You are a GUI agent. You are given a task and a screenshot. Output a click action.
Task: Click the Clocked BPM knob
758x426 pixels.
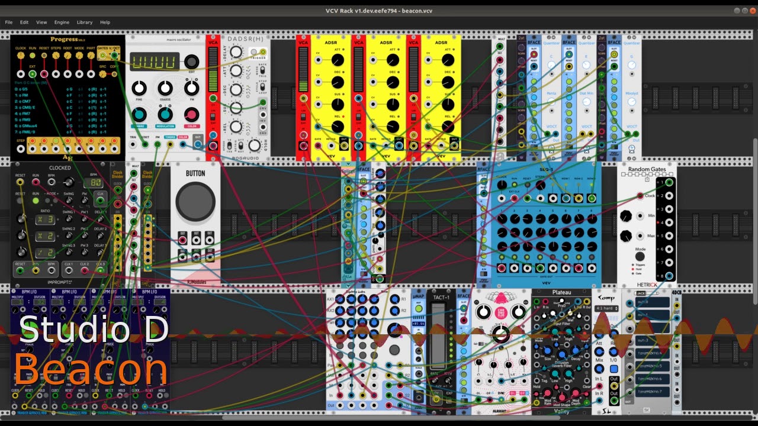[69, 182]
